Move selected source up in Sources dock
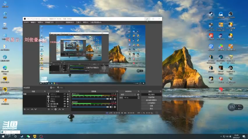This screenshot has height=139, width=248. (x=60, y=109)
